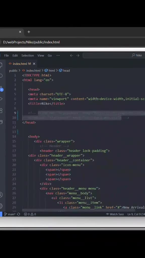Open the Search view in activity bar
Viewport: 145px width, 258px height.
(1, 76)
